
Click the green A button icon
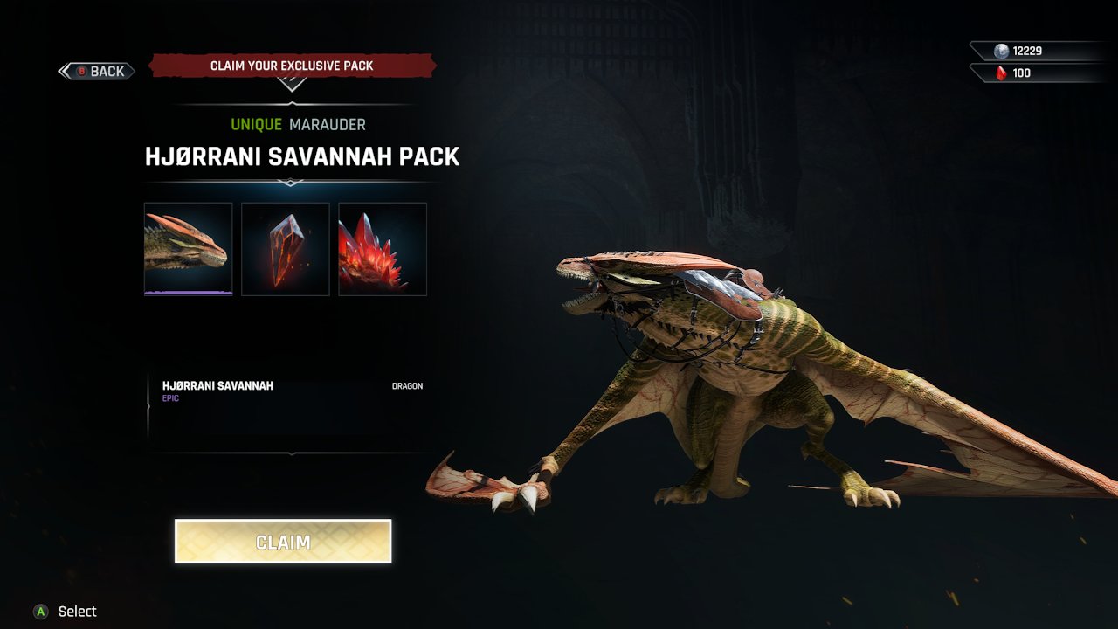click(40, 612)
